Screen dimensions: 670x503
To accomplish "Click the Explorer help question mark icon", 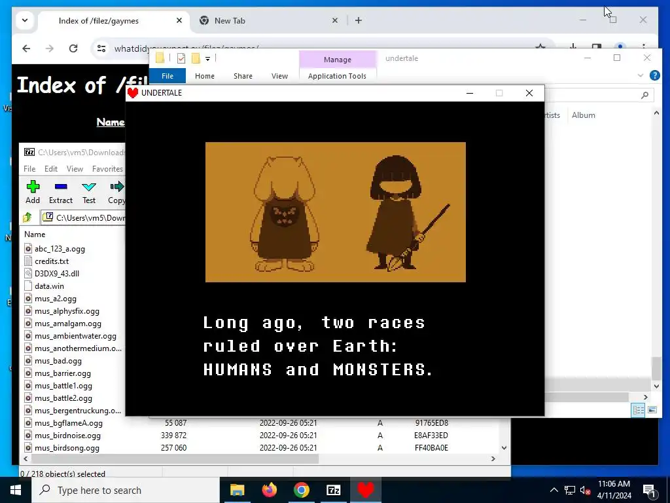I will click(x=654, y=75).
